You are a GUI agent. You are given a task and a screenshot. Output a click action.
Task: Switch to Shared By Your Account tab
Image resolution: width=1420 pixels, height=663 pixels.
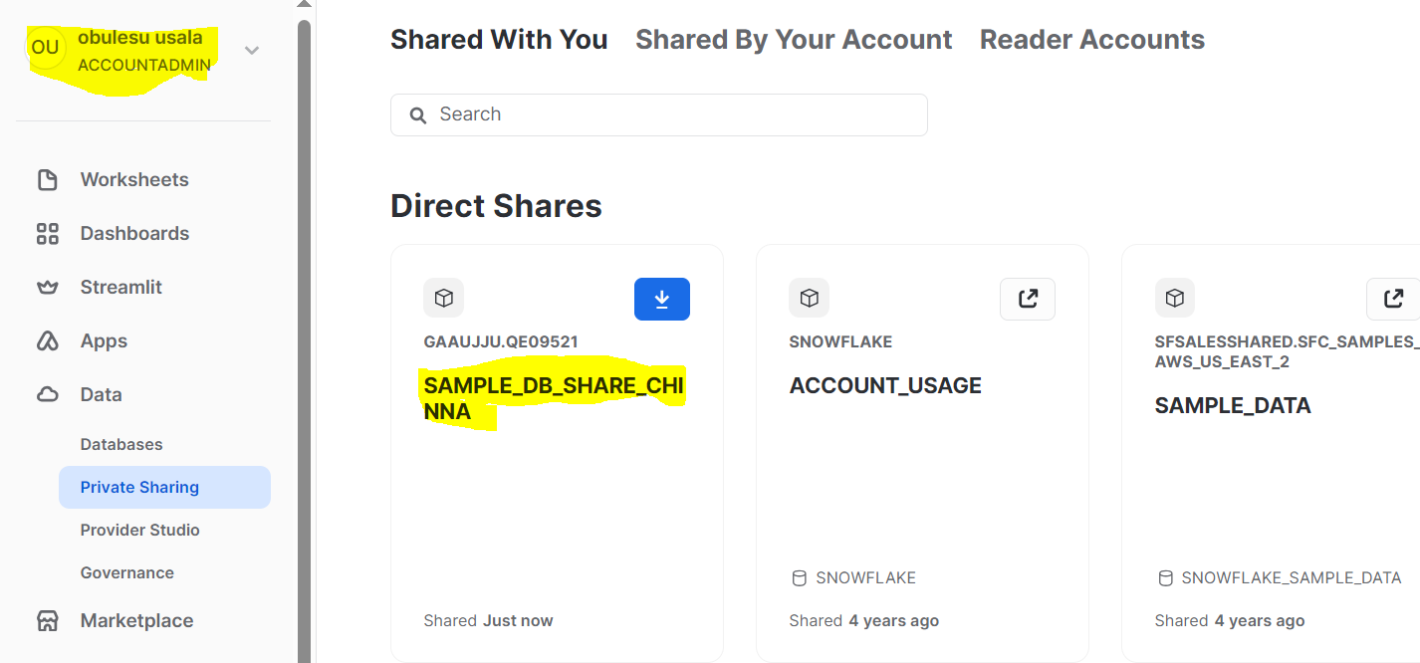click(794, 40)
